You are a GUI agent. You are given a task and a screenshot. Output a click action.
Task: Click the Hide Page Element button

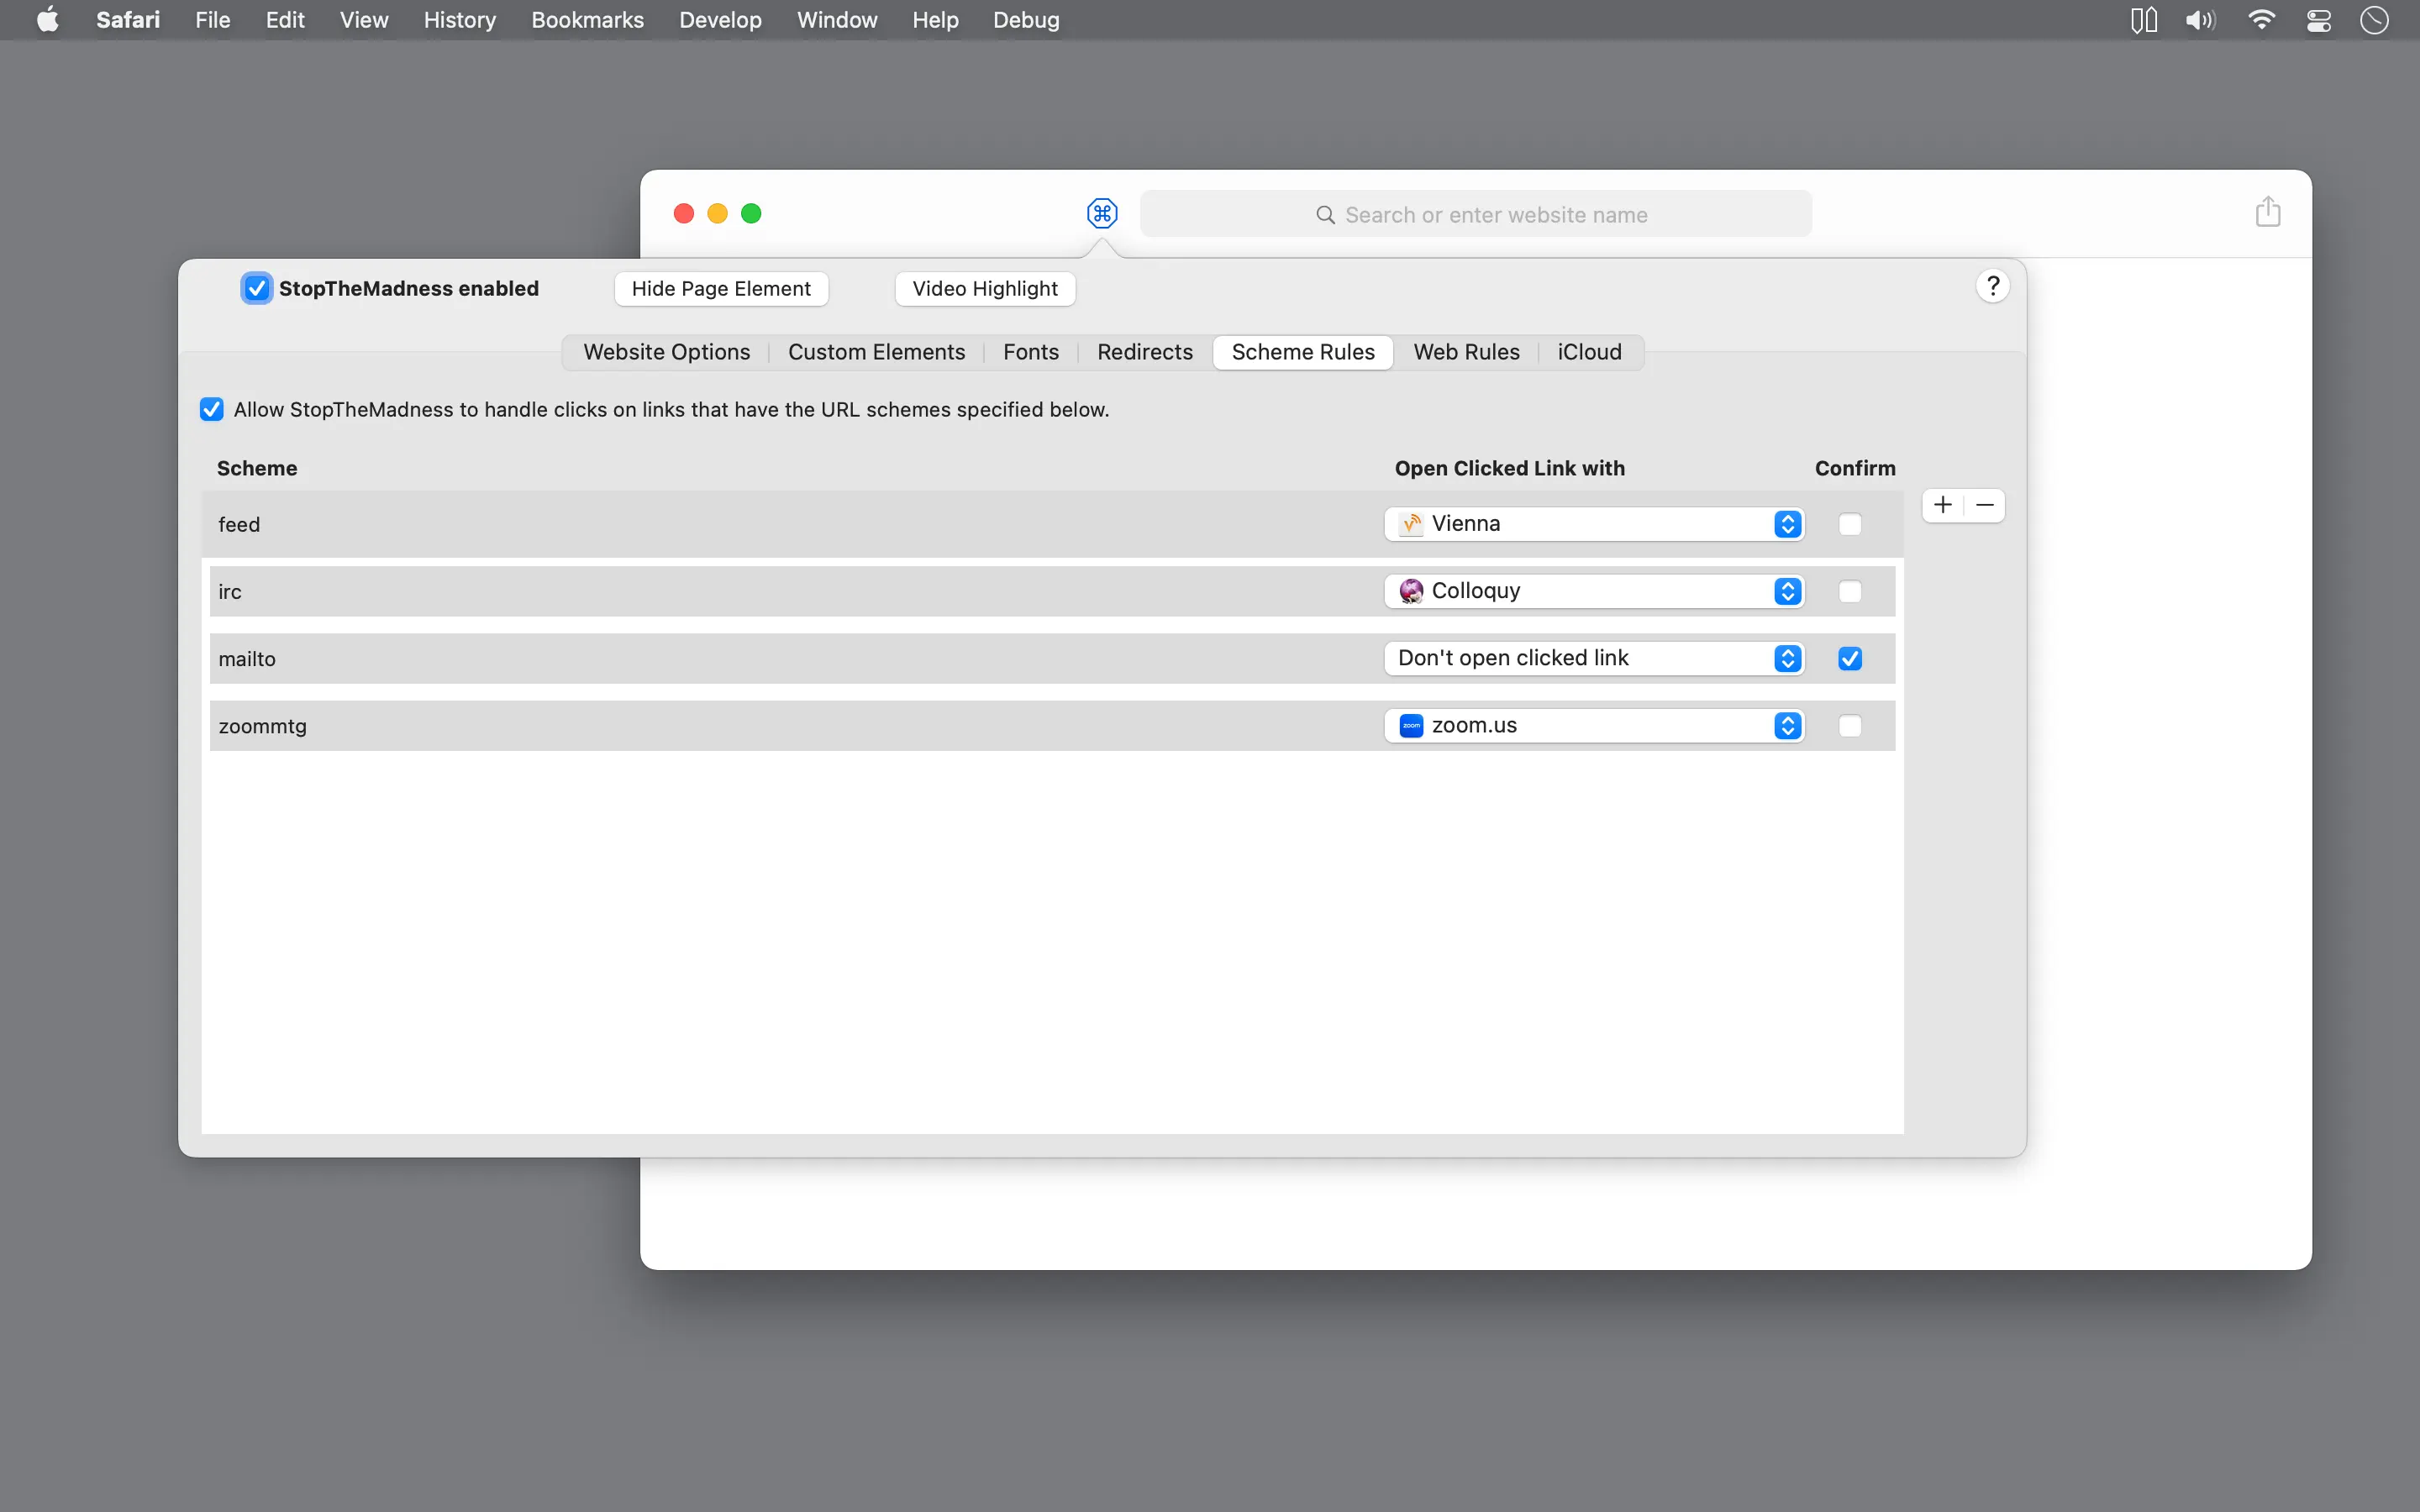[x=721, y=288]
